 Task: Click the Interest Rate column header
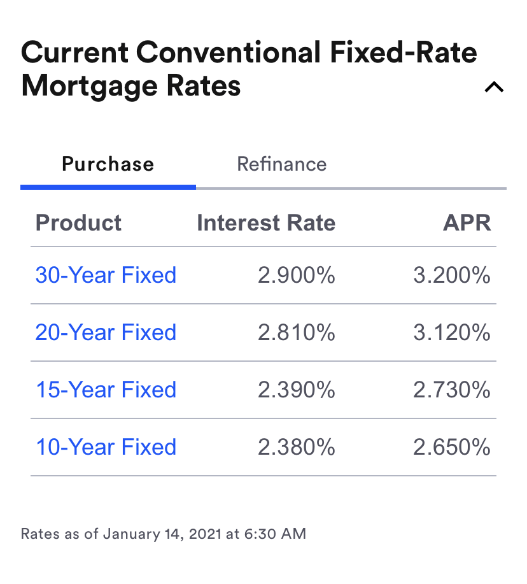pos(266,223)
